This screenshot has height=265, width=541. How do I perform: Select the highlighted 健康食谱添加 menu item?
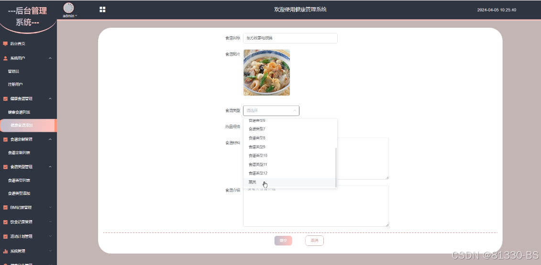28,126
